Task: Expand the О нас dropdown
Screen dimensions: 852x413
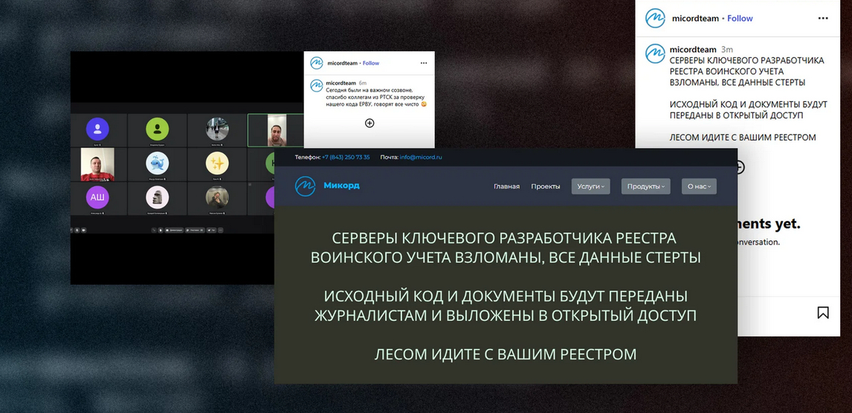Action: point(700,186)
